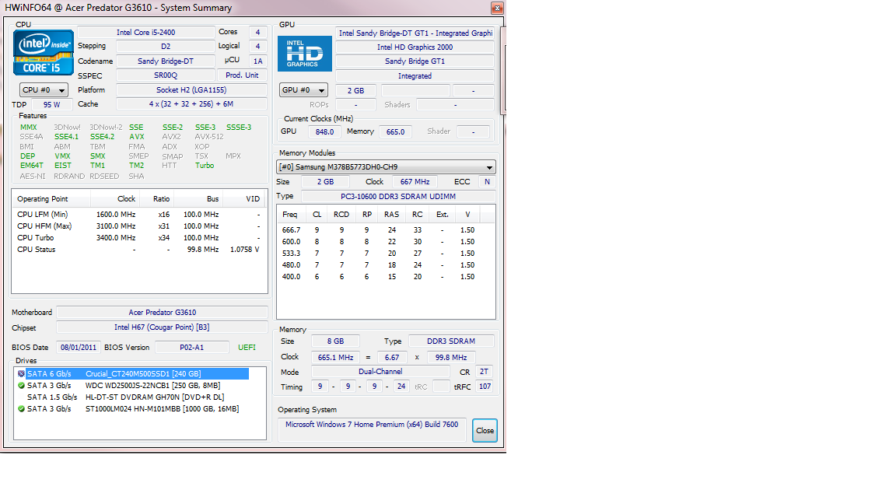Viewport: 896px width, 504px height.
Task: Click the Acer Predator G3610 motherboard field
Action: pos(163,313)
